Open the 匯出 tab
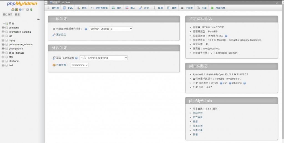Image resolution: width=284 pixels, height=143 pixels. [x=117, y=8]
